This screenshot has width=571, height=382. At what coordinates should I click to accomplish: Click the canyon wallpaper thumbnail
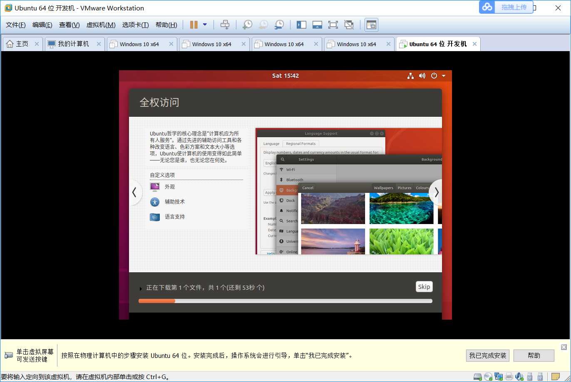[333, 209]
